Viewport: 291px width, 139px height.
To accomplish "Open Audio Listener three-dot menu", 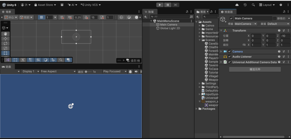I will 288,57.
